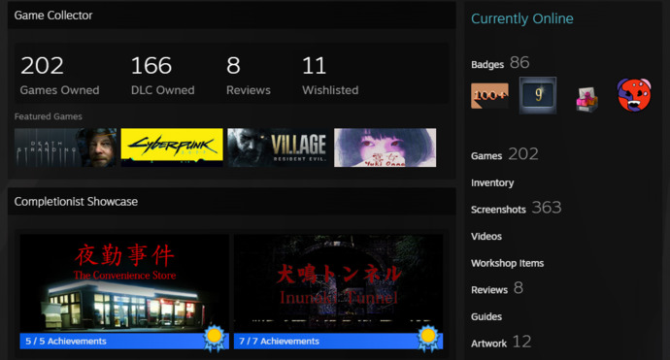Open the Workshop Items link

(507, 263)
